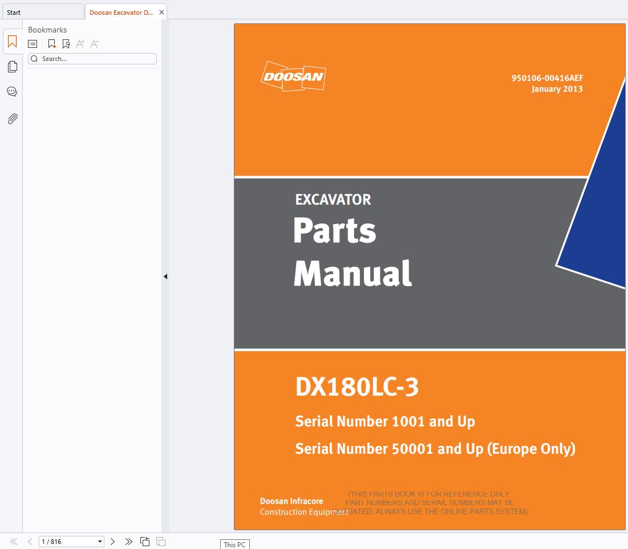Image resolution: width=628 pixels, height=549 pixels.
Task: Click the DX180LC-3 model title
Action: (x=357, y=387)
